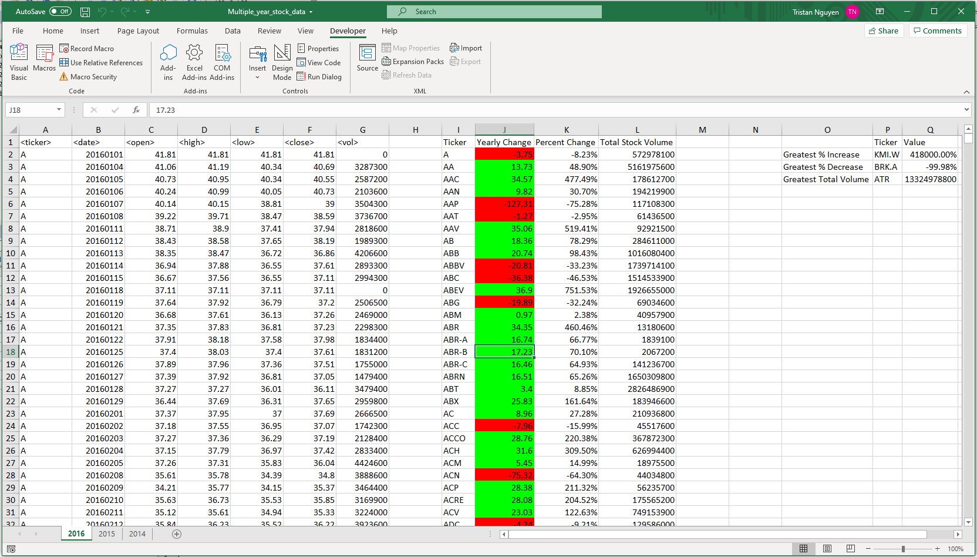977x557 pixels.
Task: Open the Page Layout tab
Action: point(138,31)
